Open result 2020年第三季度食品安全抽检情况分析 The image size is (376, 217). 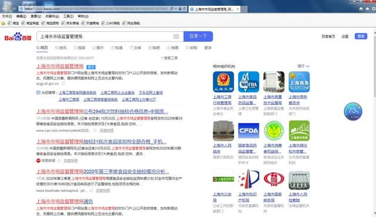(x=103, y=171)
